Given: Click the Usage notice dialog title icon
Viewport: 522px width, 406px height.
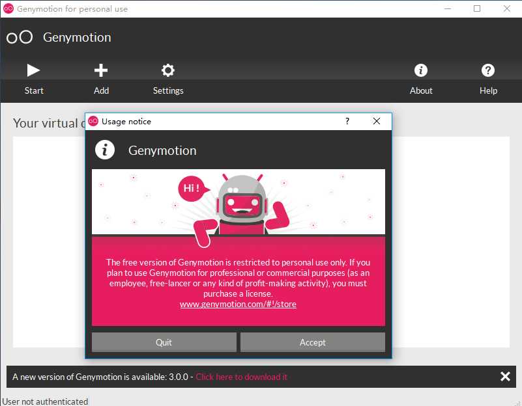Looking at the screenshot, I should pyautogui.click(x=93, y=121).
